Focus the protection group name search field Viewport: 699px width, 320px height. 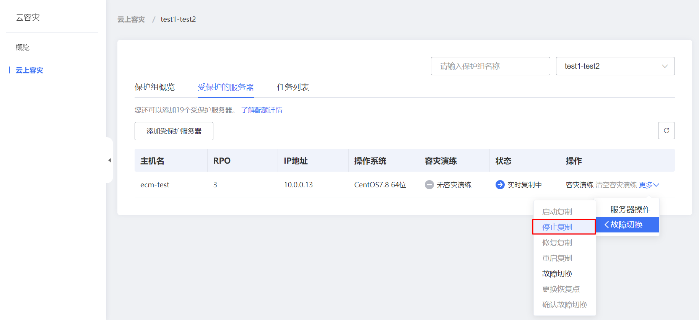(x=490, y=66)
